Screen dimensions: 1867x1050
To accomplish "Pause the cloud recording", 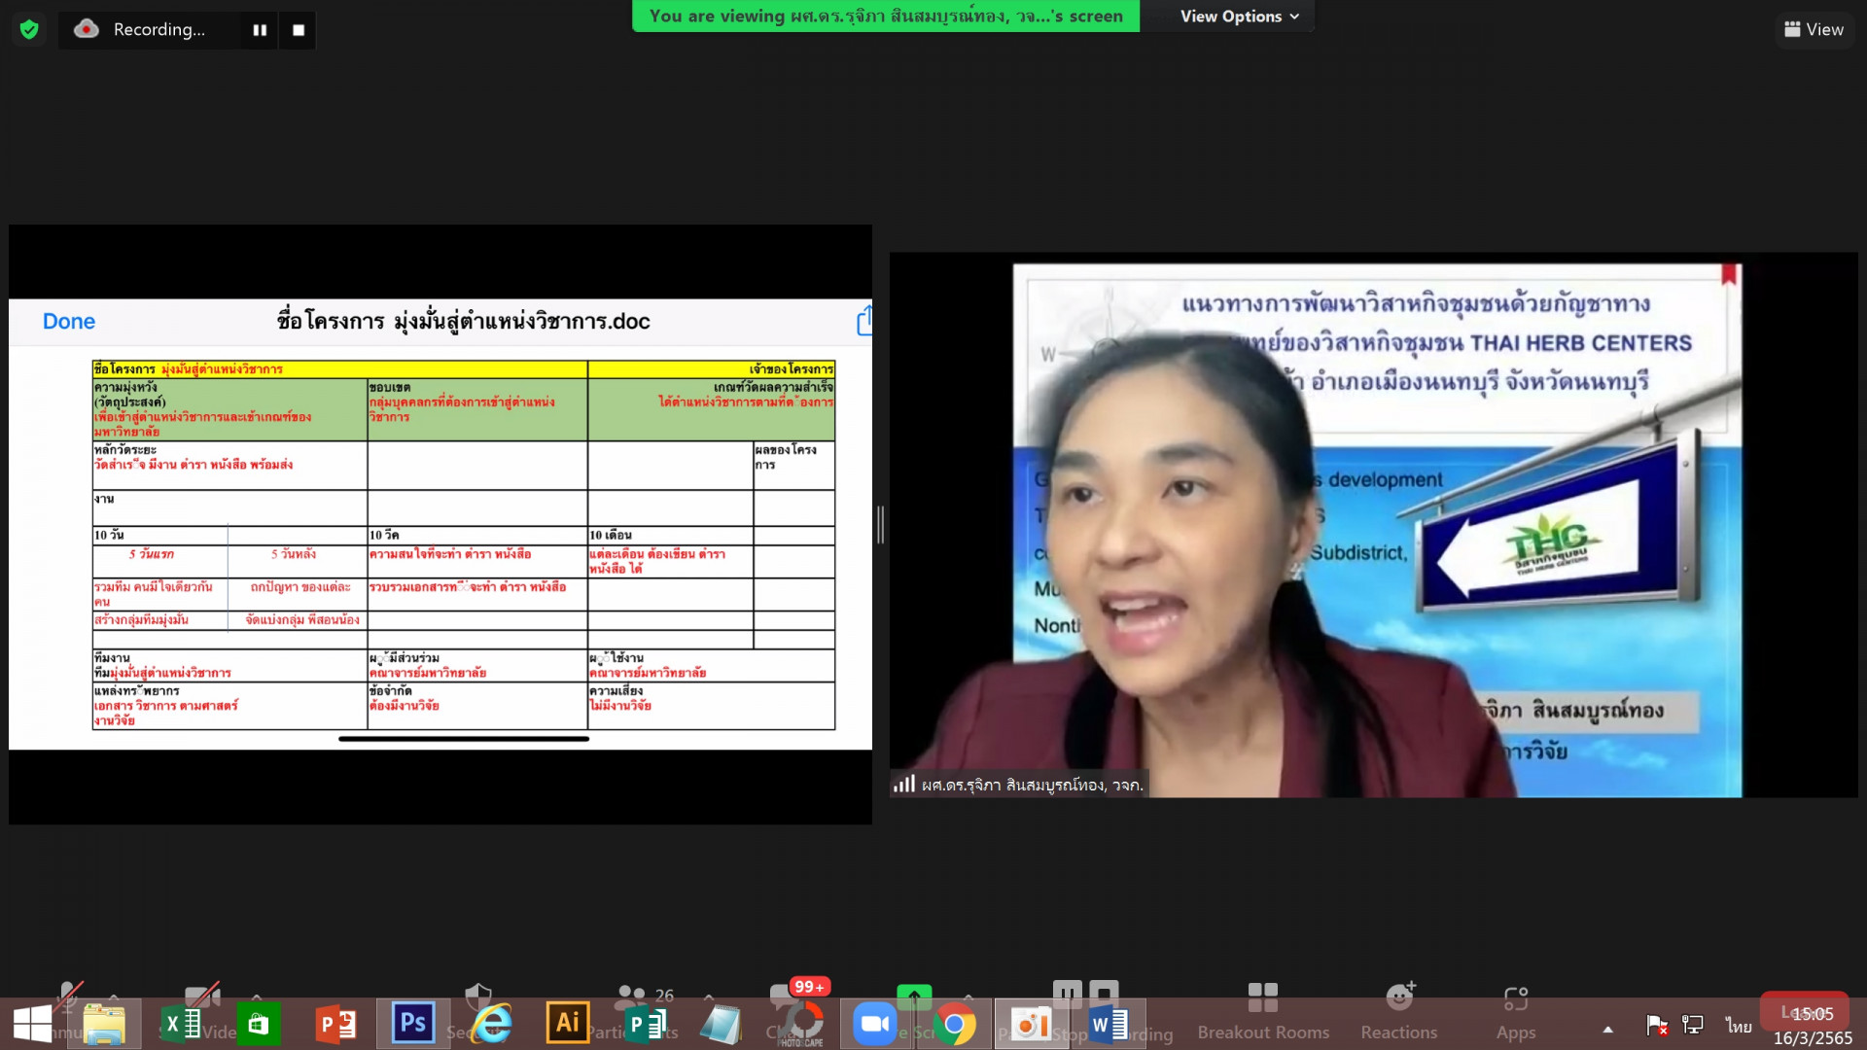I will (260, 30).
